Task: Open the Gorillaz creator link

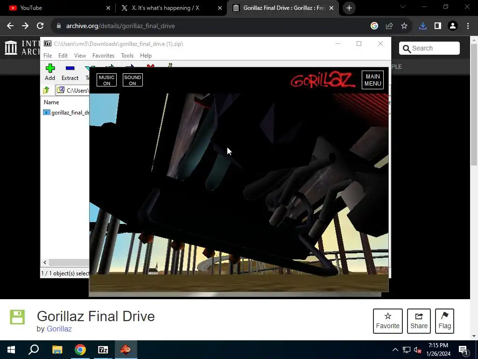Action: pos(59,329)
